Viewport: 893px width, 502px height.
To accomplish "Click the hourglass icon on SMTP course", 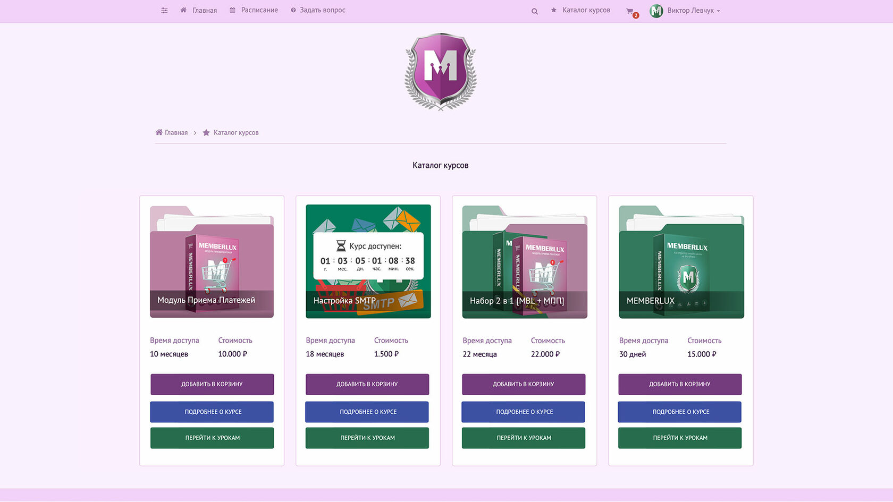I will pos(341,246).
